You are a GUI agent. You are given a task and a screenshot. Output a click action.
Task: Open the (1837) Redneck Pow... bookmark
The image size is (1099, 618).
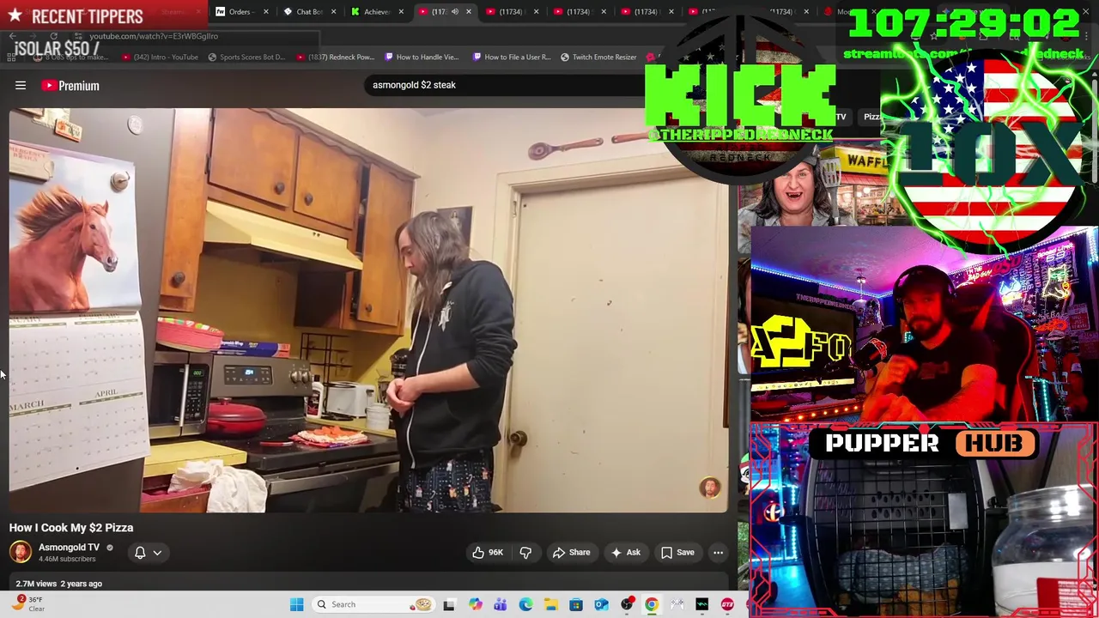(x=335, y=57)
